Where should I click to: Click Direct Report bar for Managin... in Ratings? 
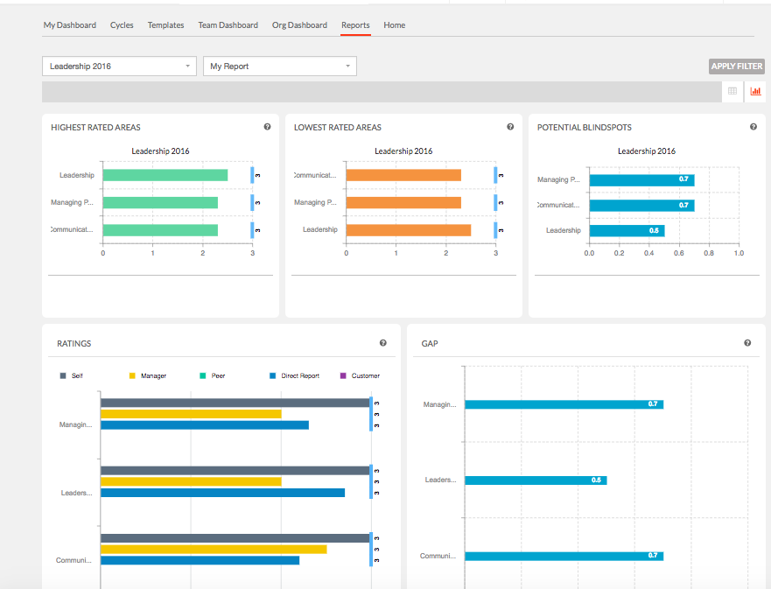tap(205, 425)
